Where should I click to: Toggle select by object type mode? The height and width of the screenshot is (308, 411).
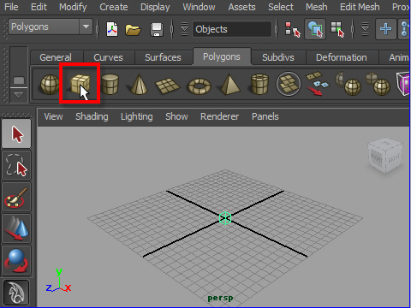315,29
